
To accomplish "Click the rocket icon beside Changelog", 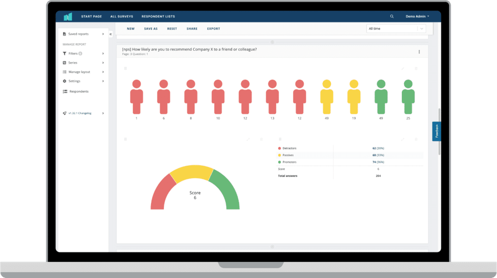I will click(65, 113).
